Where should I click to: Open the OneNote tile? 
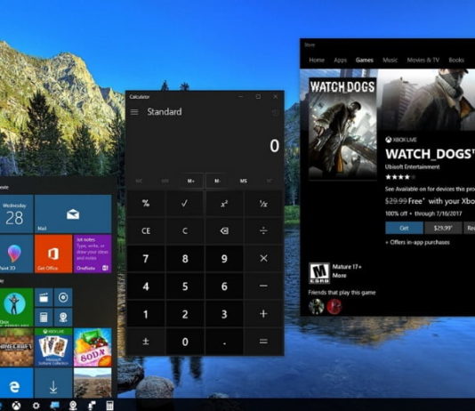93,254
